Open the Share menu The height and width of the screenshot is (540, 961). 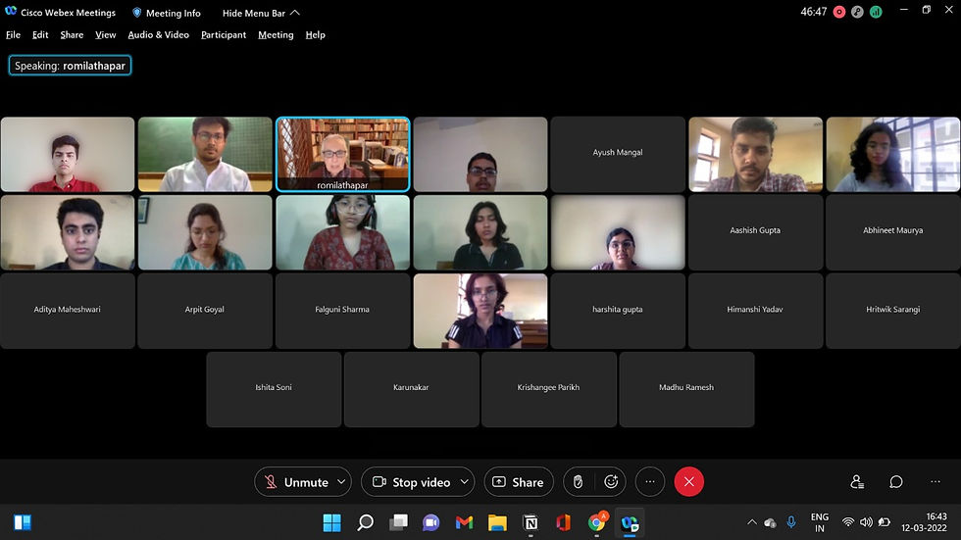pos(72,35)
